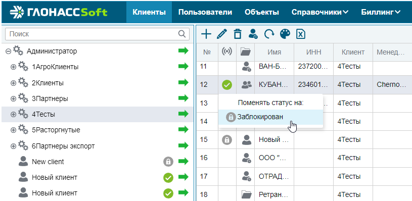Click the person icon in row 15

click(247, 140)
